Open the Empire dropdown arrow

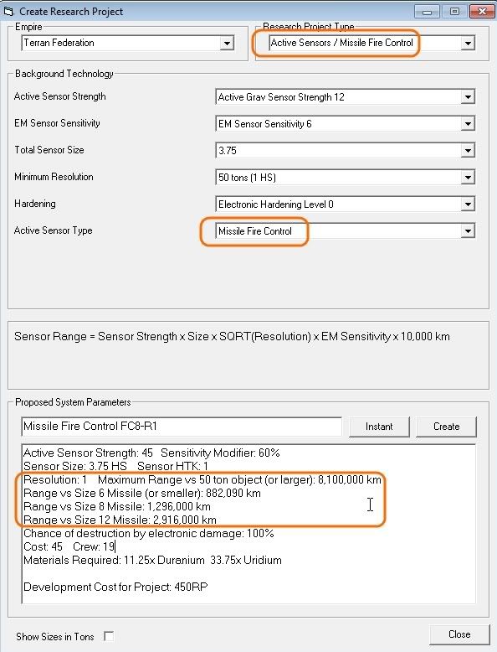click(227, 43)
